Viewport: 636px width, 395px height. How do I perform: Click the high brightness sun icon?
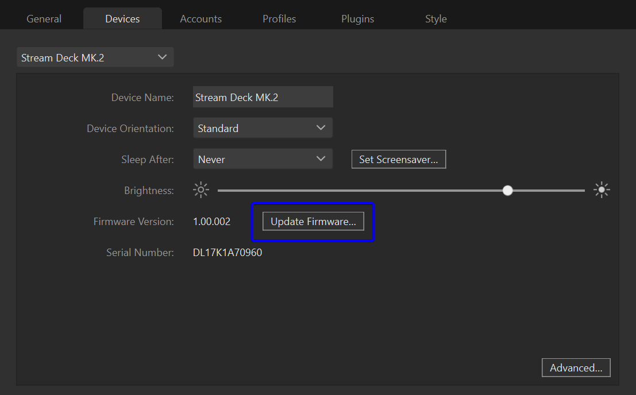[602, 190]
